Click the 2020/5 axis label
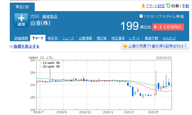Image resolution: width=192 pixels, height=115 pixels. [153, 112]
